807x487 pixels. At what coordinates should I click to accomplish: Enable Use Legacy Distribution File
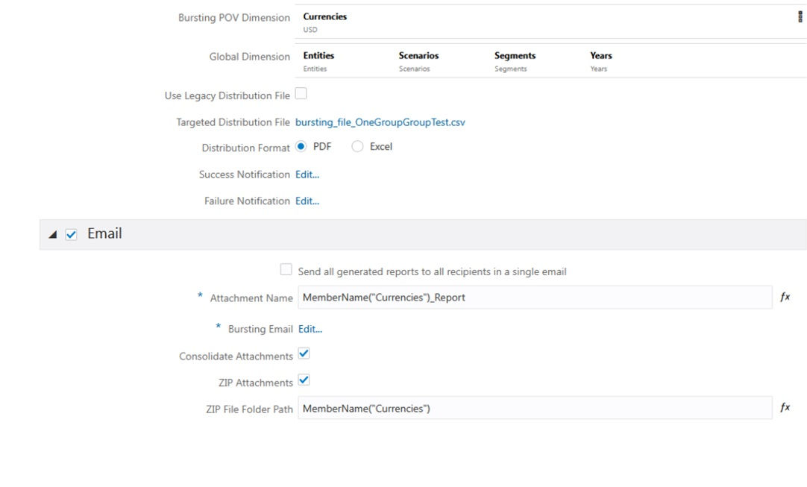tap(301, 92)
